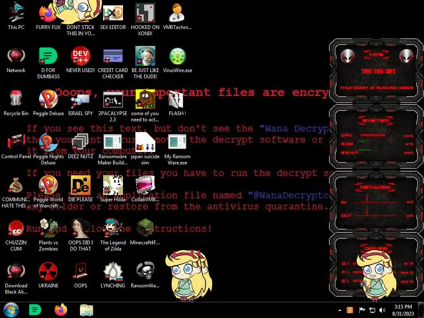Select the DRIVES gadget panel

pyautogui.click(x=376, y=265)
